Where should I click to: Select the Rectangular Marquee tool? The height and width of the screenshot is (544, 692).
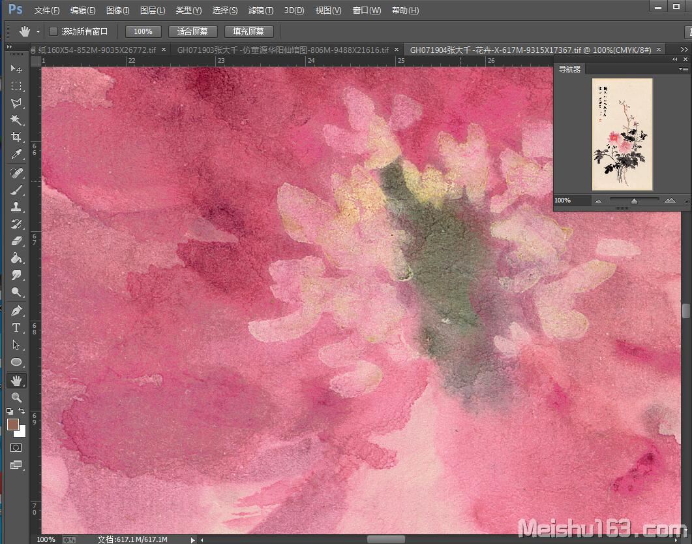click(16, 86)
